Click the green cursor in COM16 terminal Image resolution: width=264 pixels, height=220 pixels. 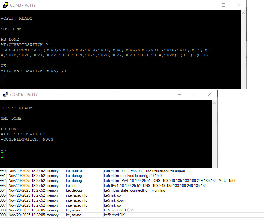coord(2,155)
